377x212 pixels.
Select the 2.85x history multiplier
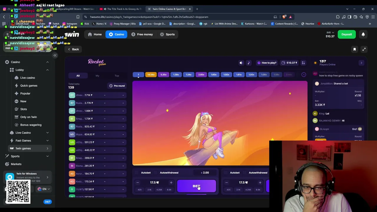point(201,74)
